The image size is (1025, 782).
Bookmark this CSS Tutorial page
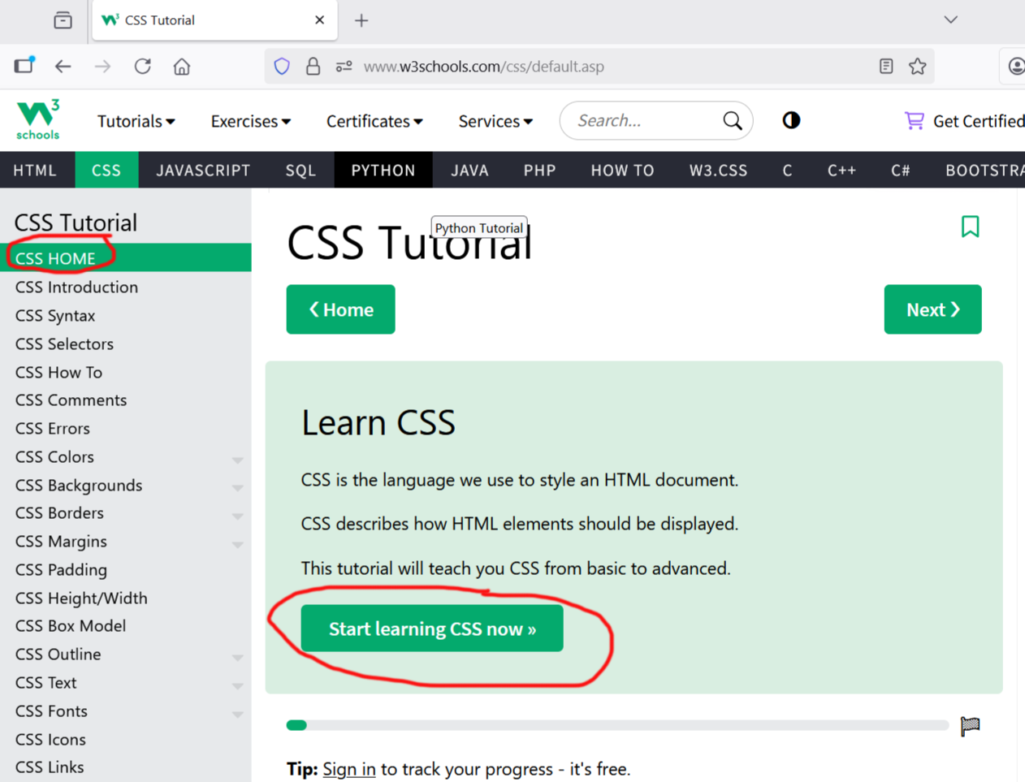[x=970, y=227]
